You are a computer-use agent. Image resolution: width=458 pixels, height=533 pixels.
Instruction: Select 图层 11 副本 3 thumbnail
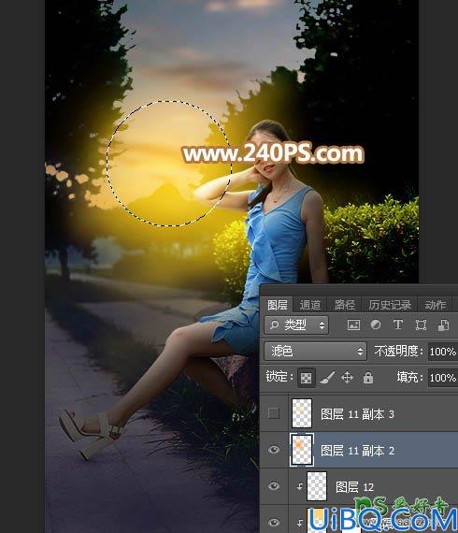tap(302, 413)
